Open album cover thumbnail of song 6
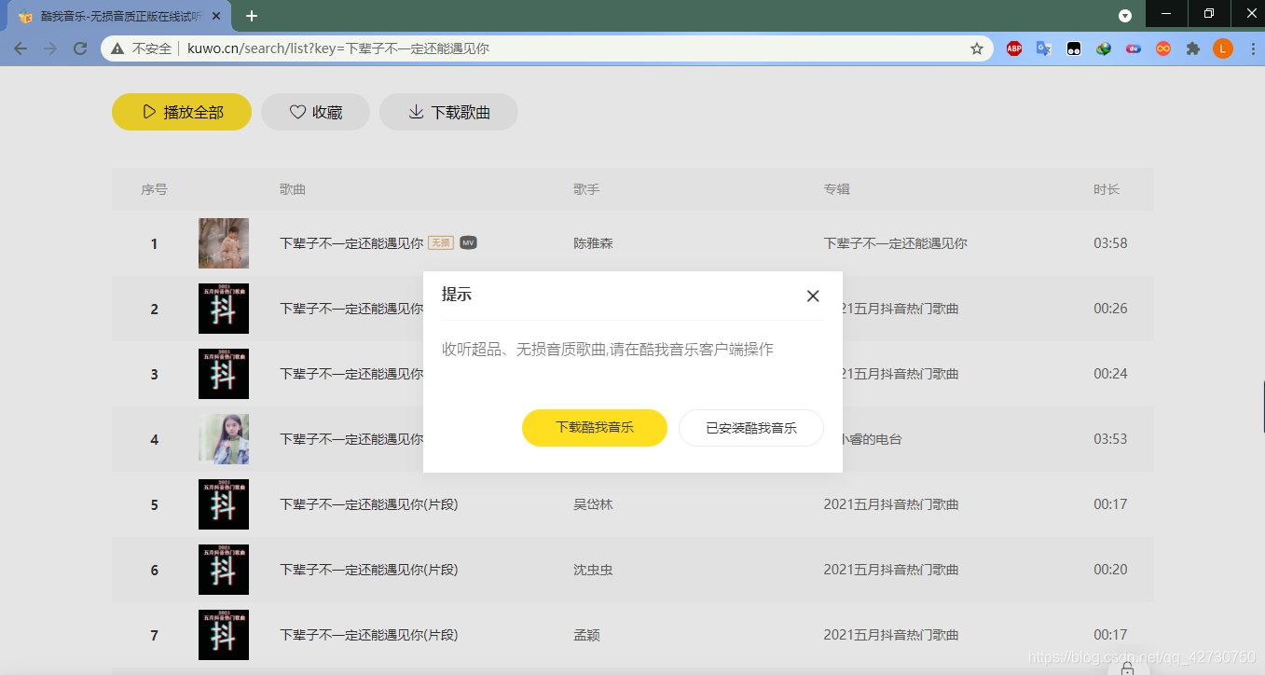Viewport: 1265px width, 675px height. [224, 570]
